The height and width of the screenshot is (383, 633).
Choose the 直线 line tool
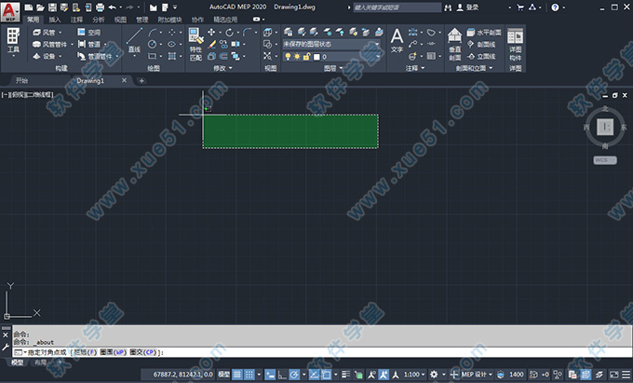click(x=134, y=40)
